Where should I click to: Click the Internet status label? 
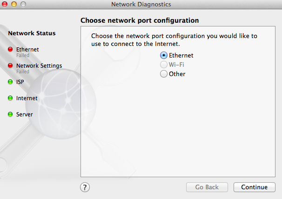tap(27, 98)
